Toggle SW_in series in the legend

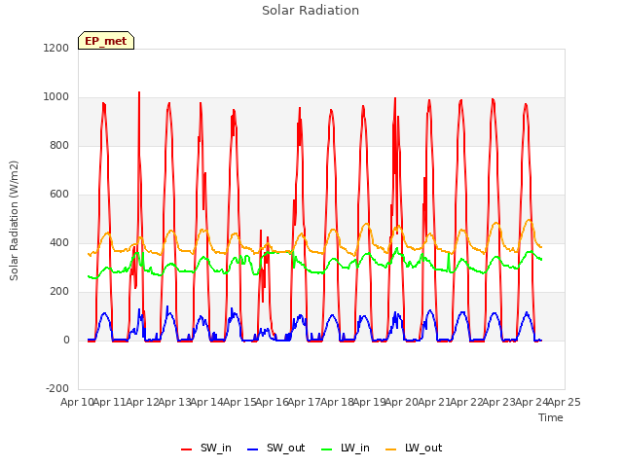205,448
